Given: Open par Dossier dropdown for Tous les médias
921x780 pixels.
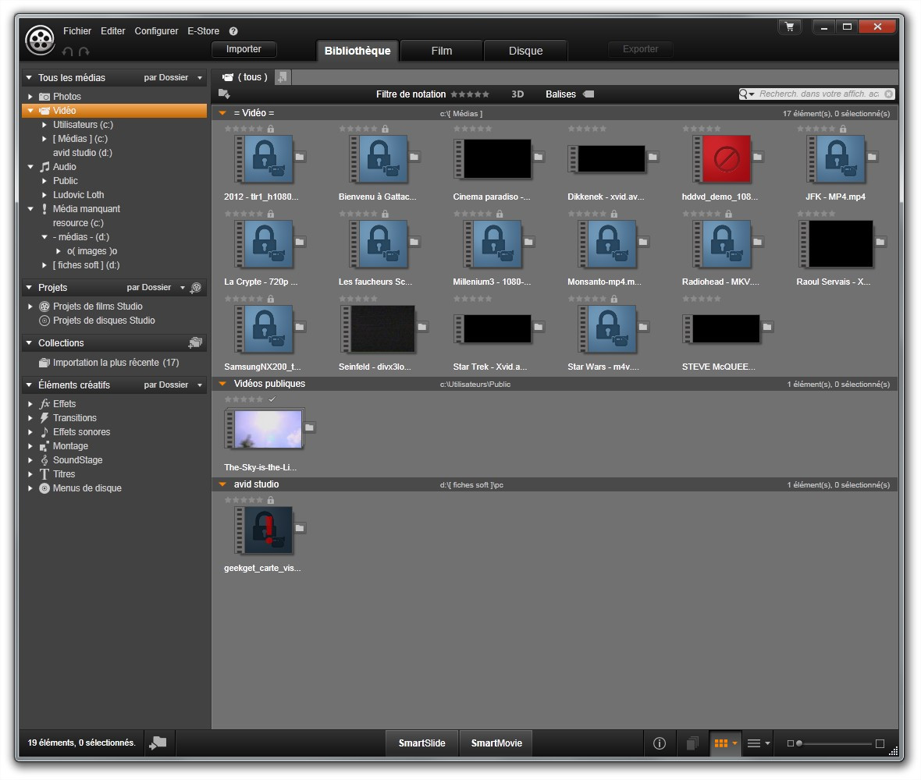Looking at the screenshot, I should [172, 77].
